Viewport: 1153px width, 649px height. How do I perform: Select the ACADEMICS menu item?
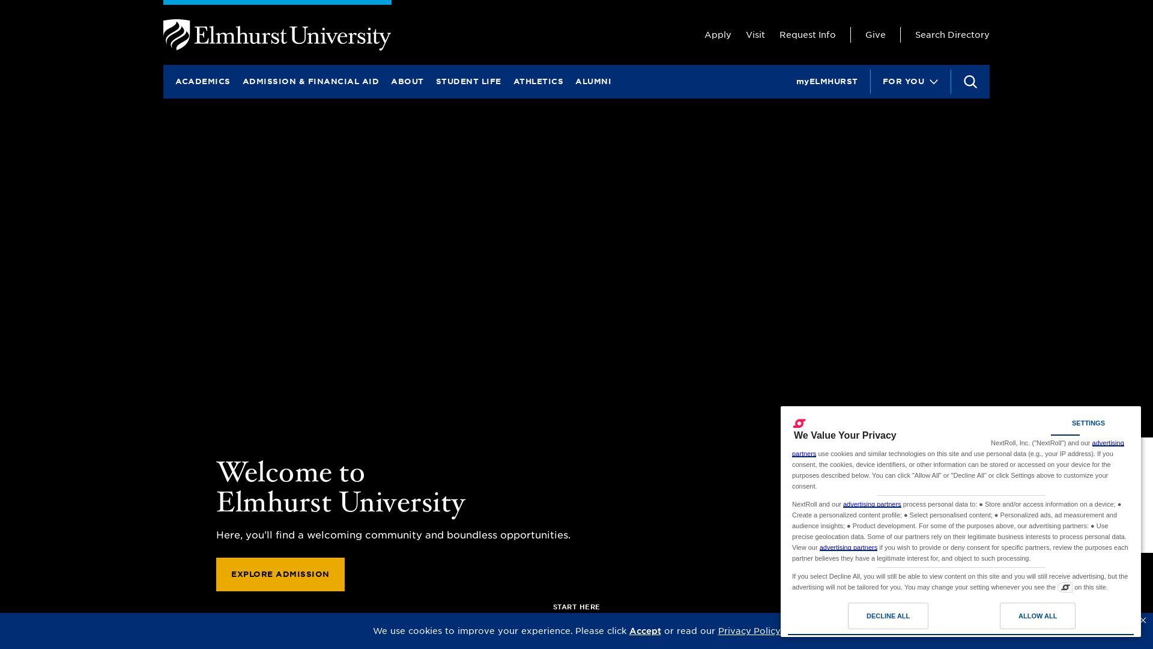[x=203, y=82]
